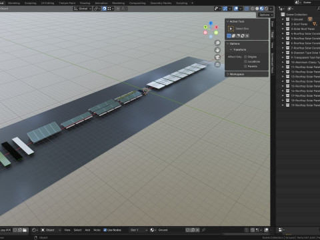Open the Options dropdown in viewport
320x240 pixels.
266,15
